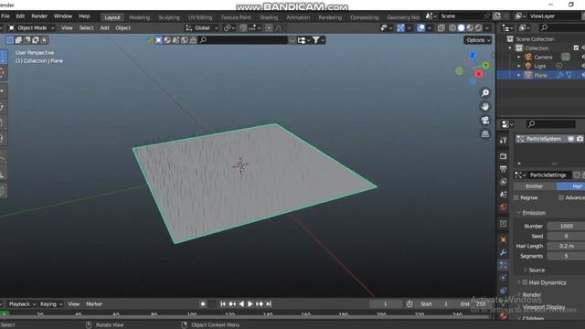The width and height of the screenshot is (585, 329).
Task: Toggle auto keying record button in timeline
Action: (x=203, y=304)
